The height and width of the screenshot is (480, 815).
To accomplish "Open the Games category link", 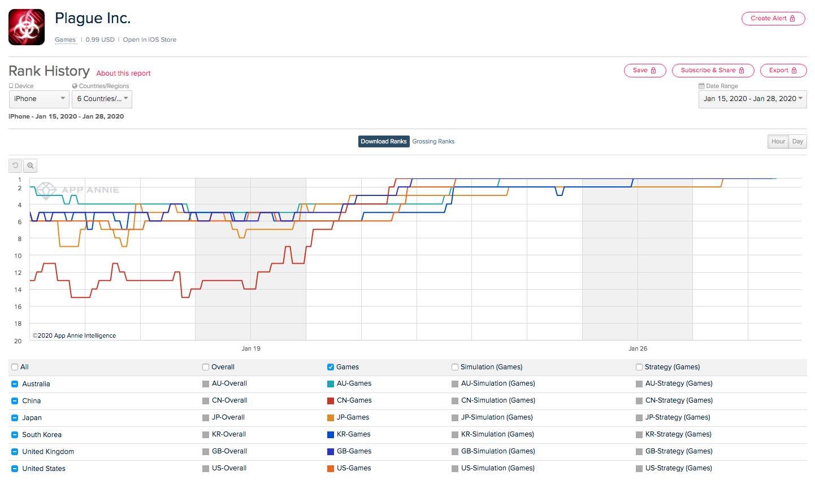I will click(x=65, y=40).
